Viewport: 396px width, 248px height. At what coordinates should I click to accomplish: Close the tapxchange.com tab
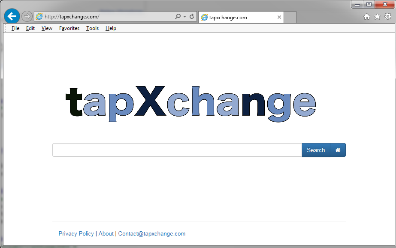click(x=279, y=17)
